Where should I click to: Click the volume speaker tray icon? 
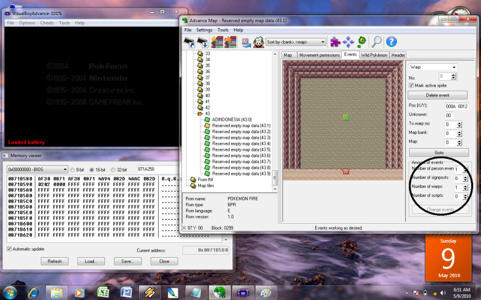[x=443, y=292]
